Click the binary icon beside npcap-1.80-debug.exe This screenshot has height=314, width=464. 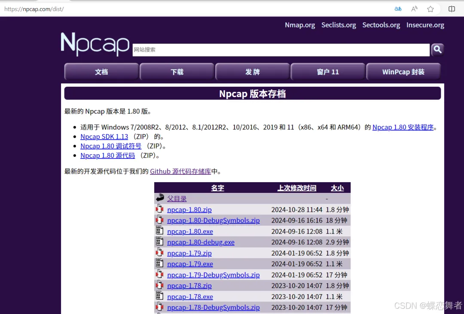pos(159,241)
